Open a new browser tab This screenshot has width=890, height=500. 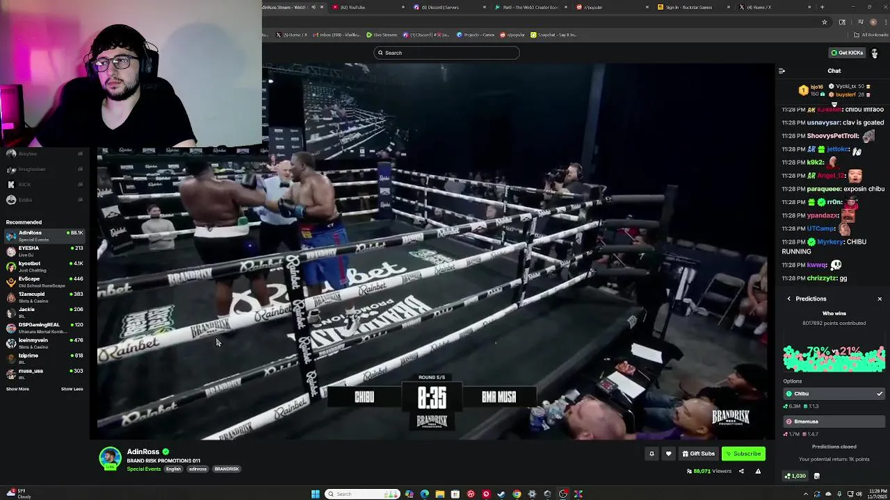click(822, 7)
